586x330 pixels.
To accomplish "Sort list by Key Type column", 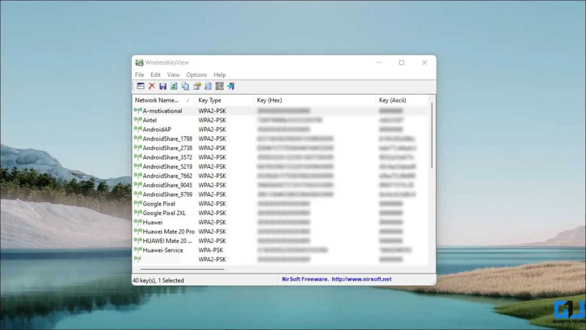I will (x=210, y=100).
